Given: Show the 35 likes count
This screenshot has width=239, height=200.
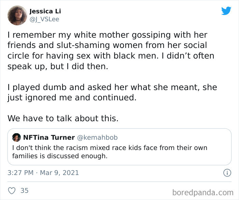Looking at the screenshot, I should (x=24, y=190).
